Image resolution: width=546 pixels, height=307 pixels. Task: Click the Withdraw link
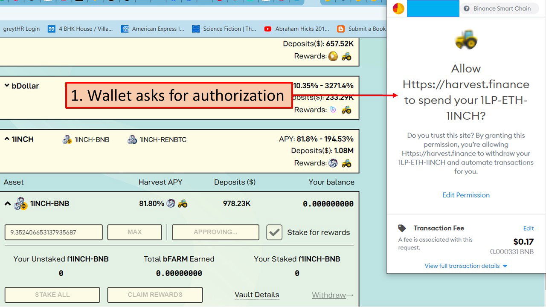333,295
